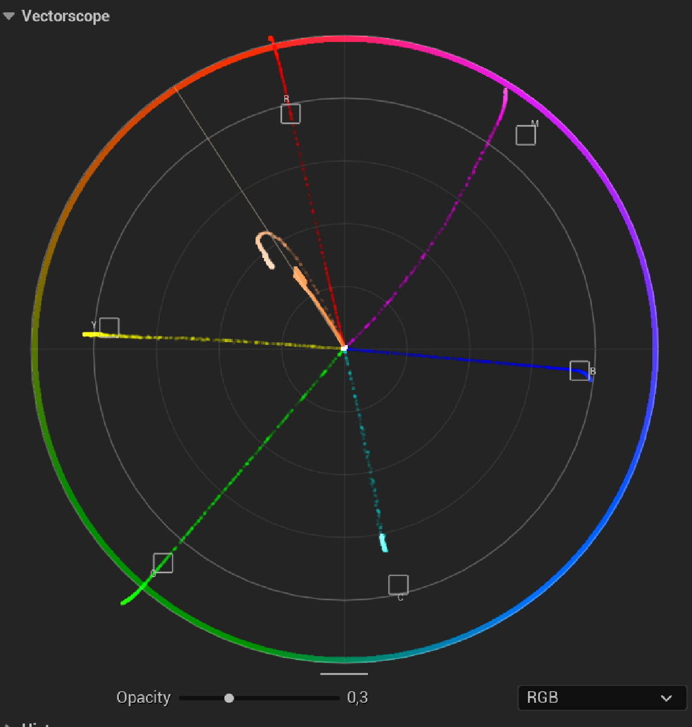
Task: Click the blue B target box
Action: click(580, 370)
